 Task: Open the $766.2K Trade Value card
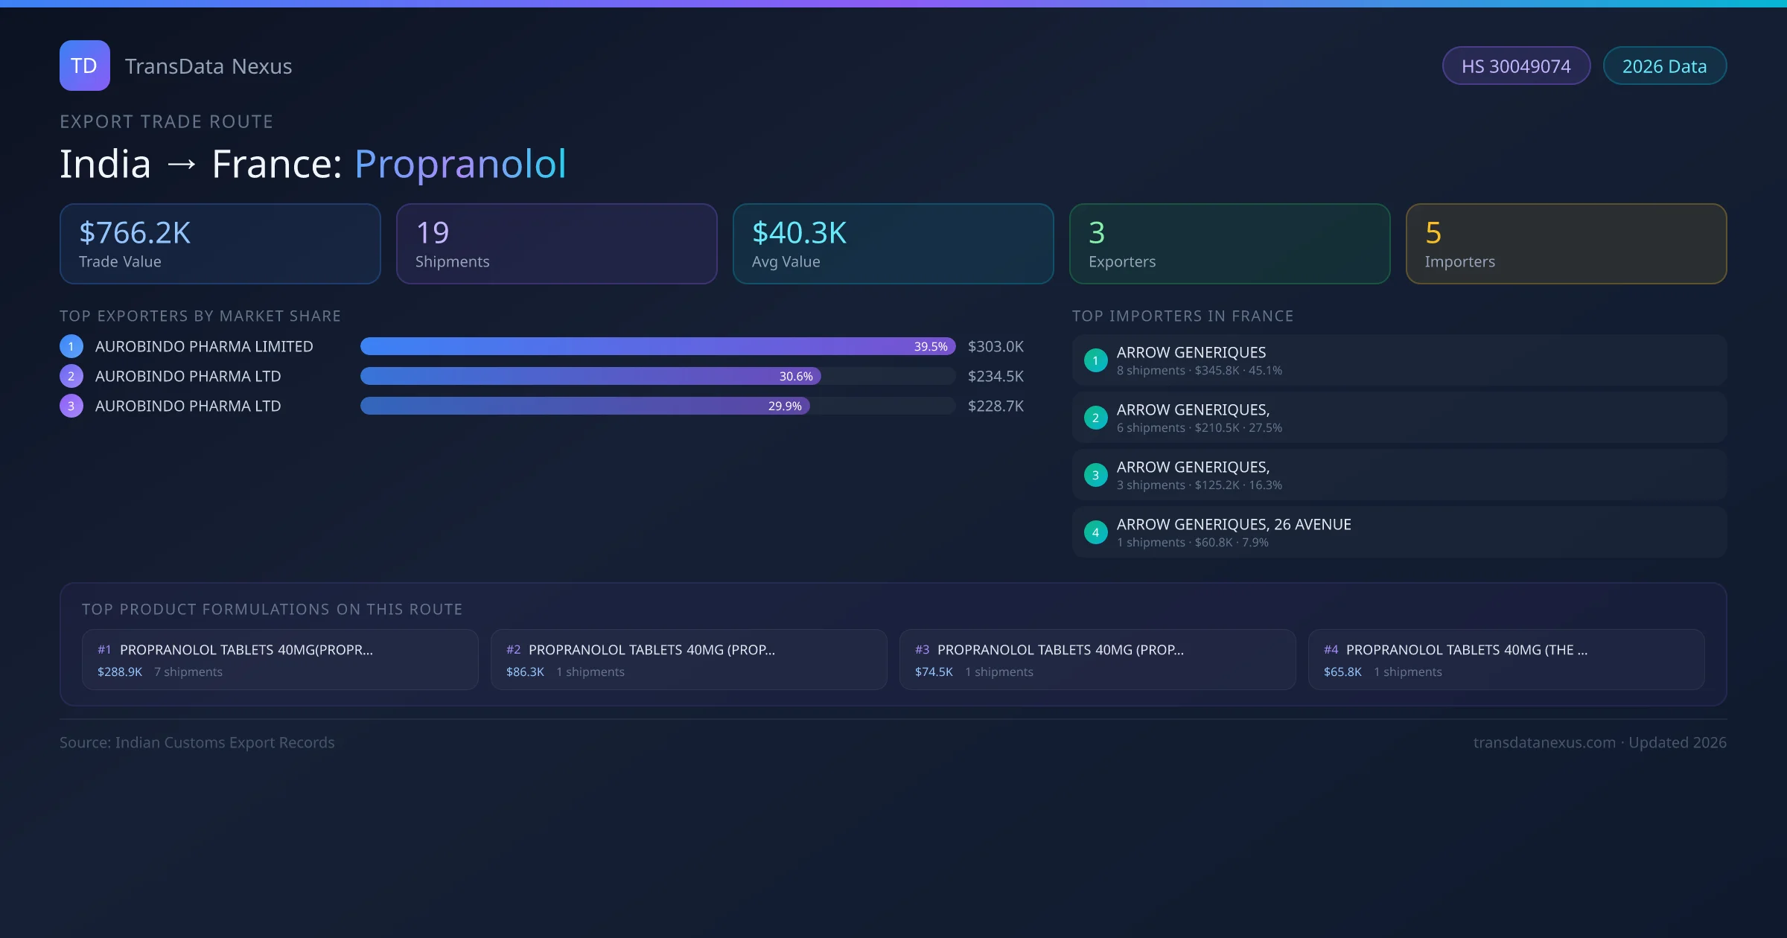[x=220, y=244]
